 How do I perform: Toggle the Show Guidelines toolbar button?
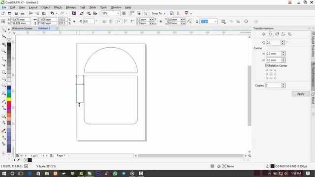pyautogui.click(x=145, y=13)
